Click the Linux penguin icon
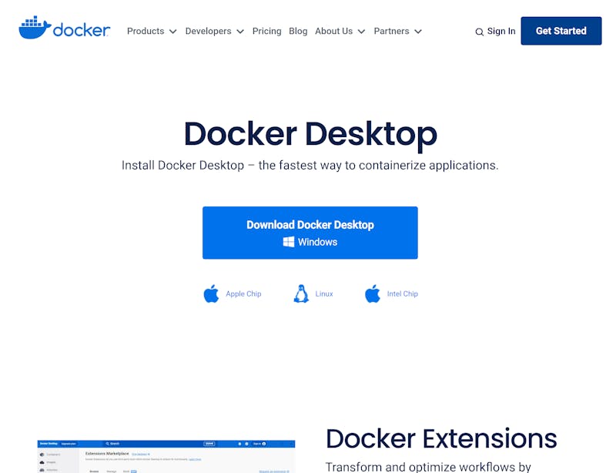Screen dimensions: 616x473 [301, 294]
